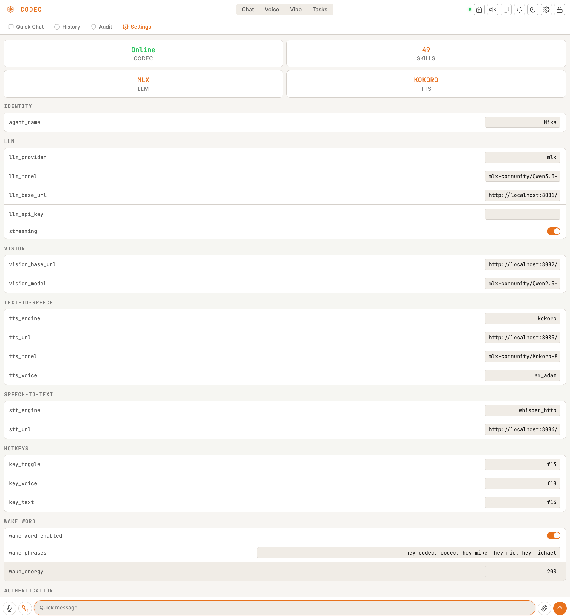Select the Settings tab

pyautogui.click(x=137, y=27)
